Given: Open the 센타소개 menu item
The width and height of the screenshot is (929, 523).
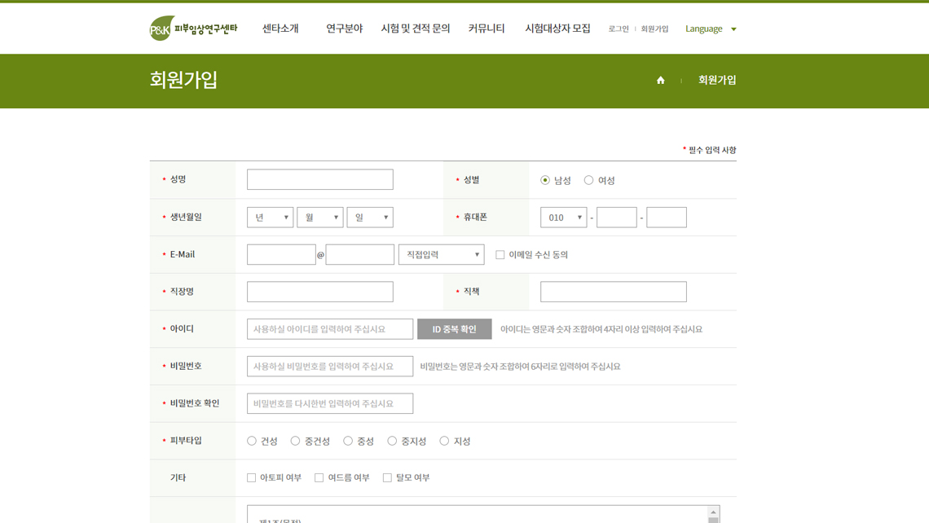Looking at the screenshot, I should coord(280,29).
